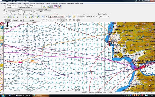Click the Modifier button

click(x=32, y=21)
